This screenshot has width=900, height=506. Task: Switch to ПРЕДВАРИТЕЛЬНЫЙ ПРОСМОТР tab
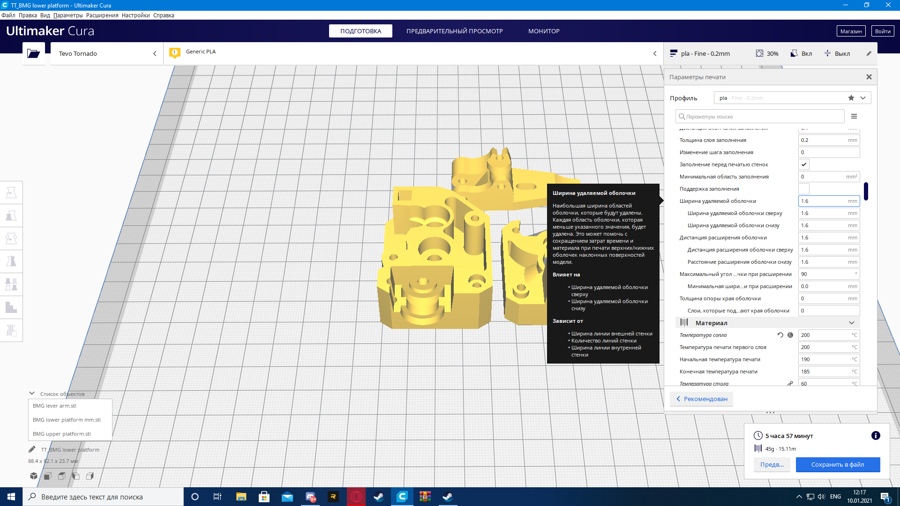click(454, 31)
